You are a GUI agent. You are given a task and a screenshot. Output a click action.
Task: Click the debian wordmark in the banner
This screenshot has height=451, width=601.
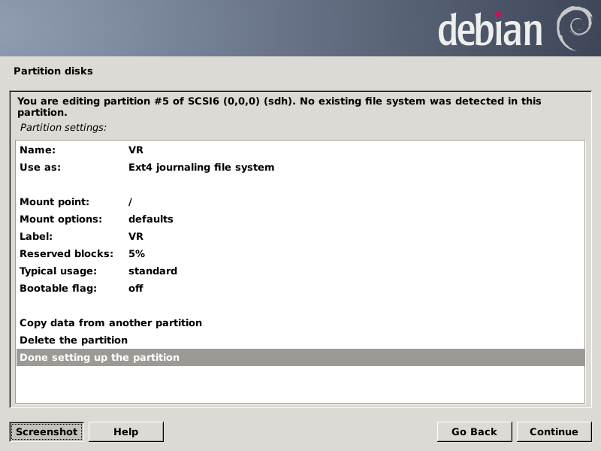click(490, 30)
